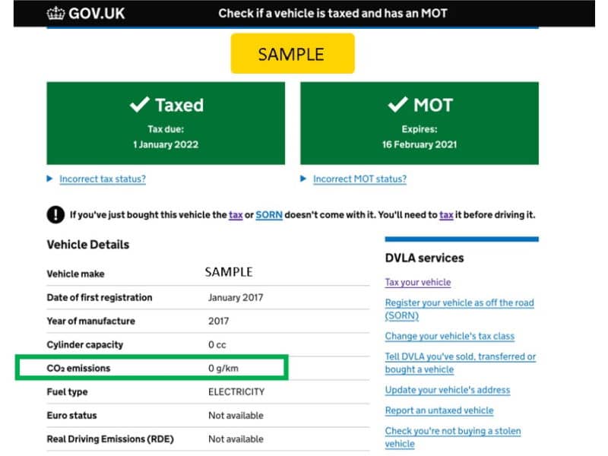This screenshot has height=456, width=608.
Task: Open Register your vehicle as off the road link
Action: pos(460,309)
